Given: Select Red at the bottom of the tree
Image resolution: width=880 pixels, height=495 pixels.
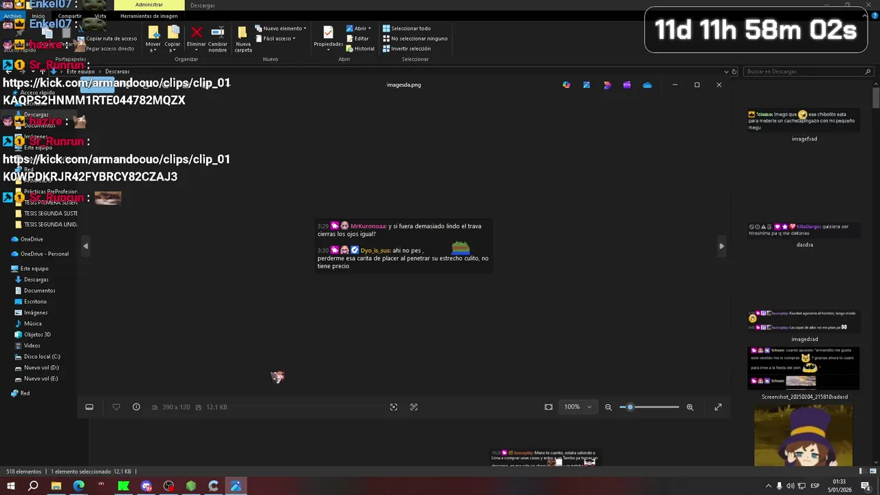Looking at the screenshot, I should pyautogui.click(x=25, y=393).
